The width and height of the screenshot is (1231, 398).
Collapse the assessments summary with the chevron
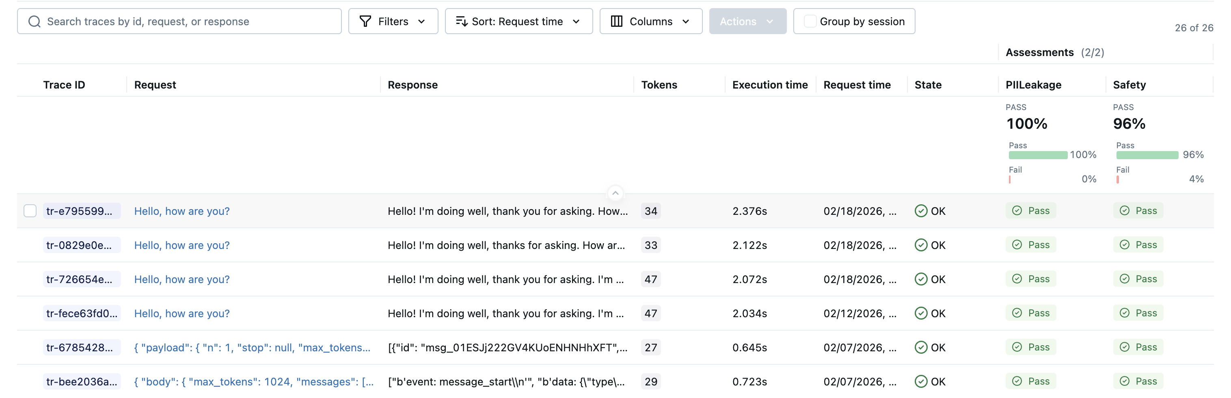615,193
